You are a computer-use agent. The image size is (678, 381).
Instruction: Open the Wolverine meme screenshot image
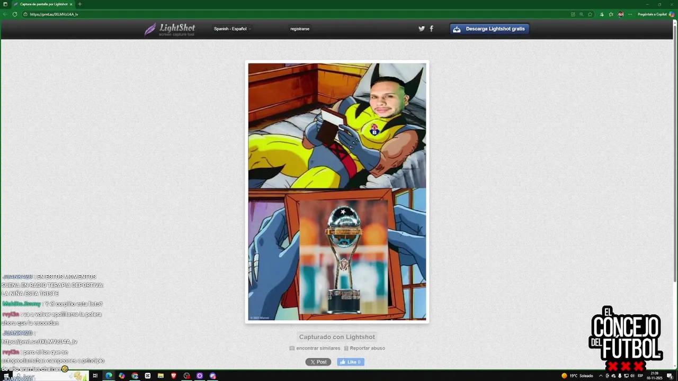[337, 192]
